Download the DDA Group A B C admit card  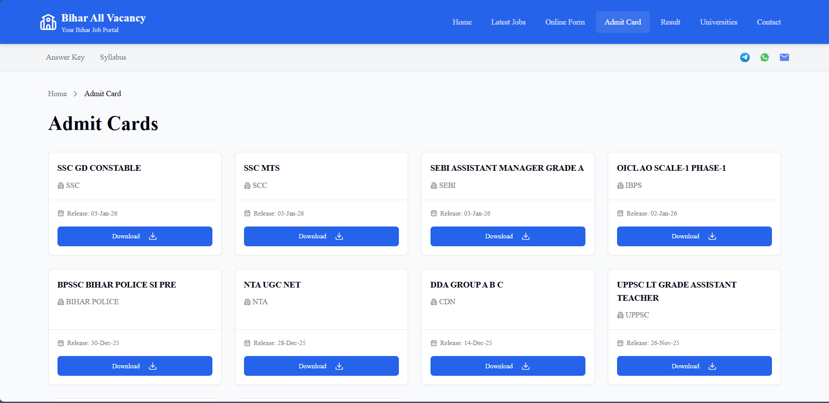coord(507,366)
